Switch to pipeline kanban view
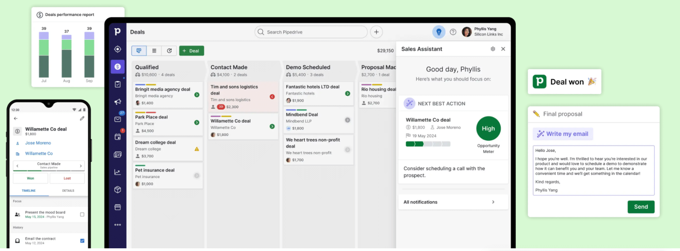The height and width of the screenshot is (251, 680). tap(139, 51)
